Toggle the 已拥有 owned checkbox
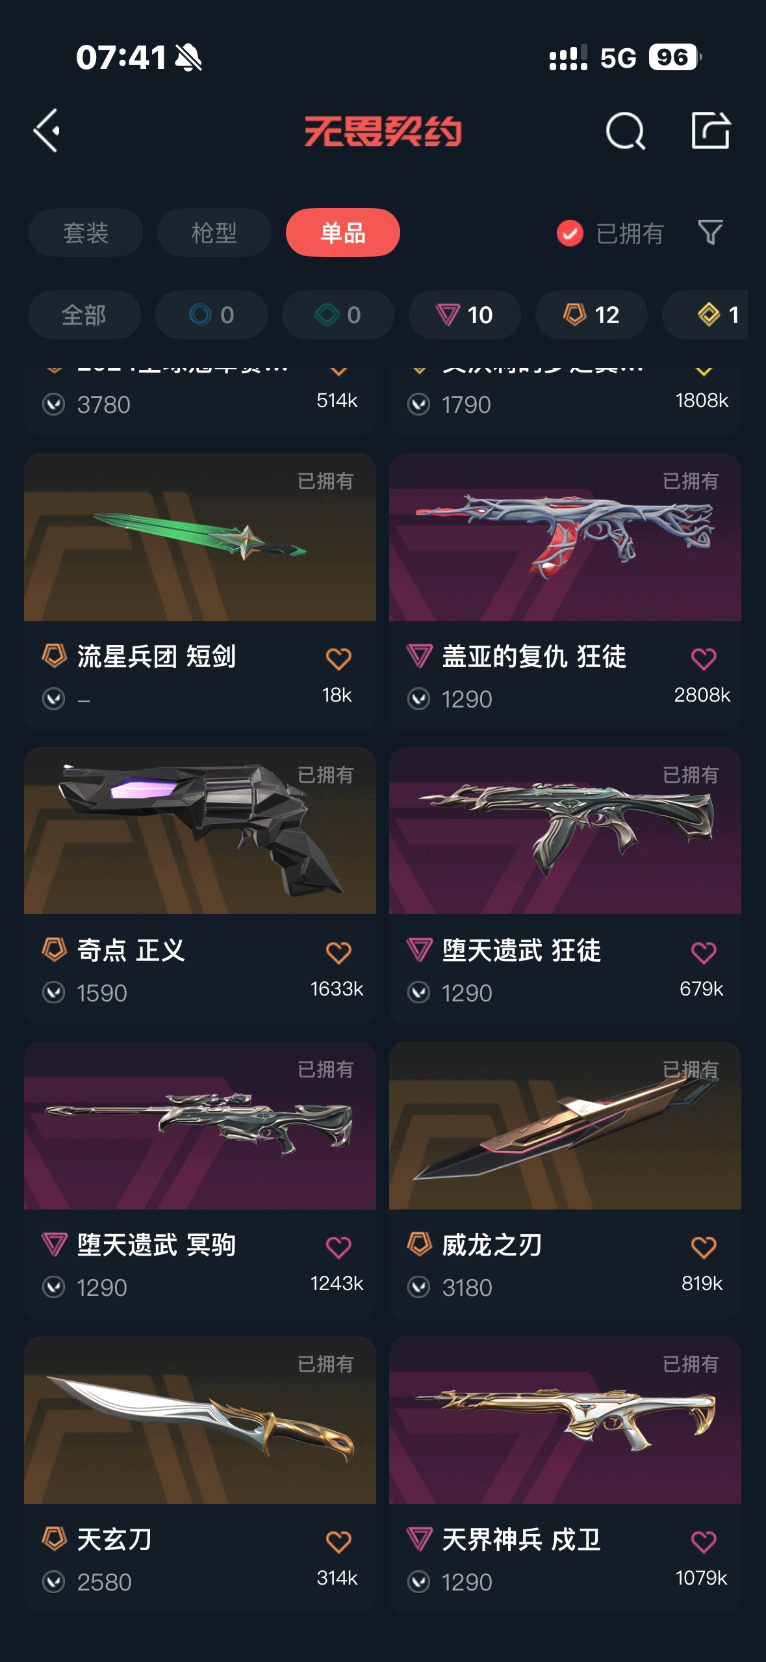 pyautogui.click(x=570, y=233)
